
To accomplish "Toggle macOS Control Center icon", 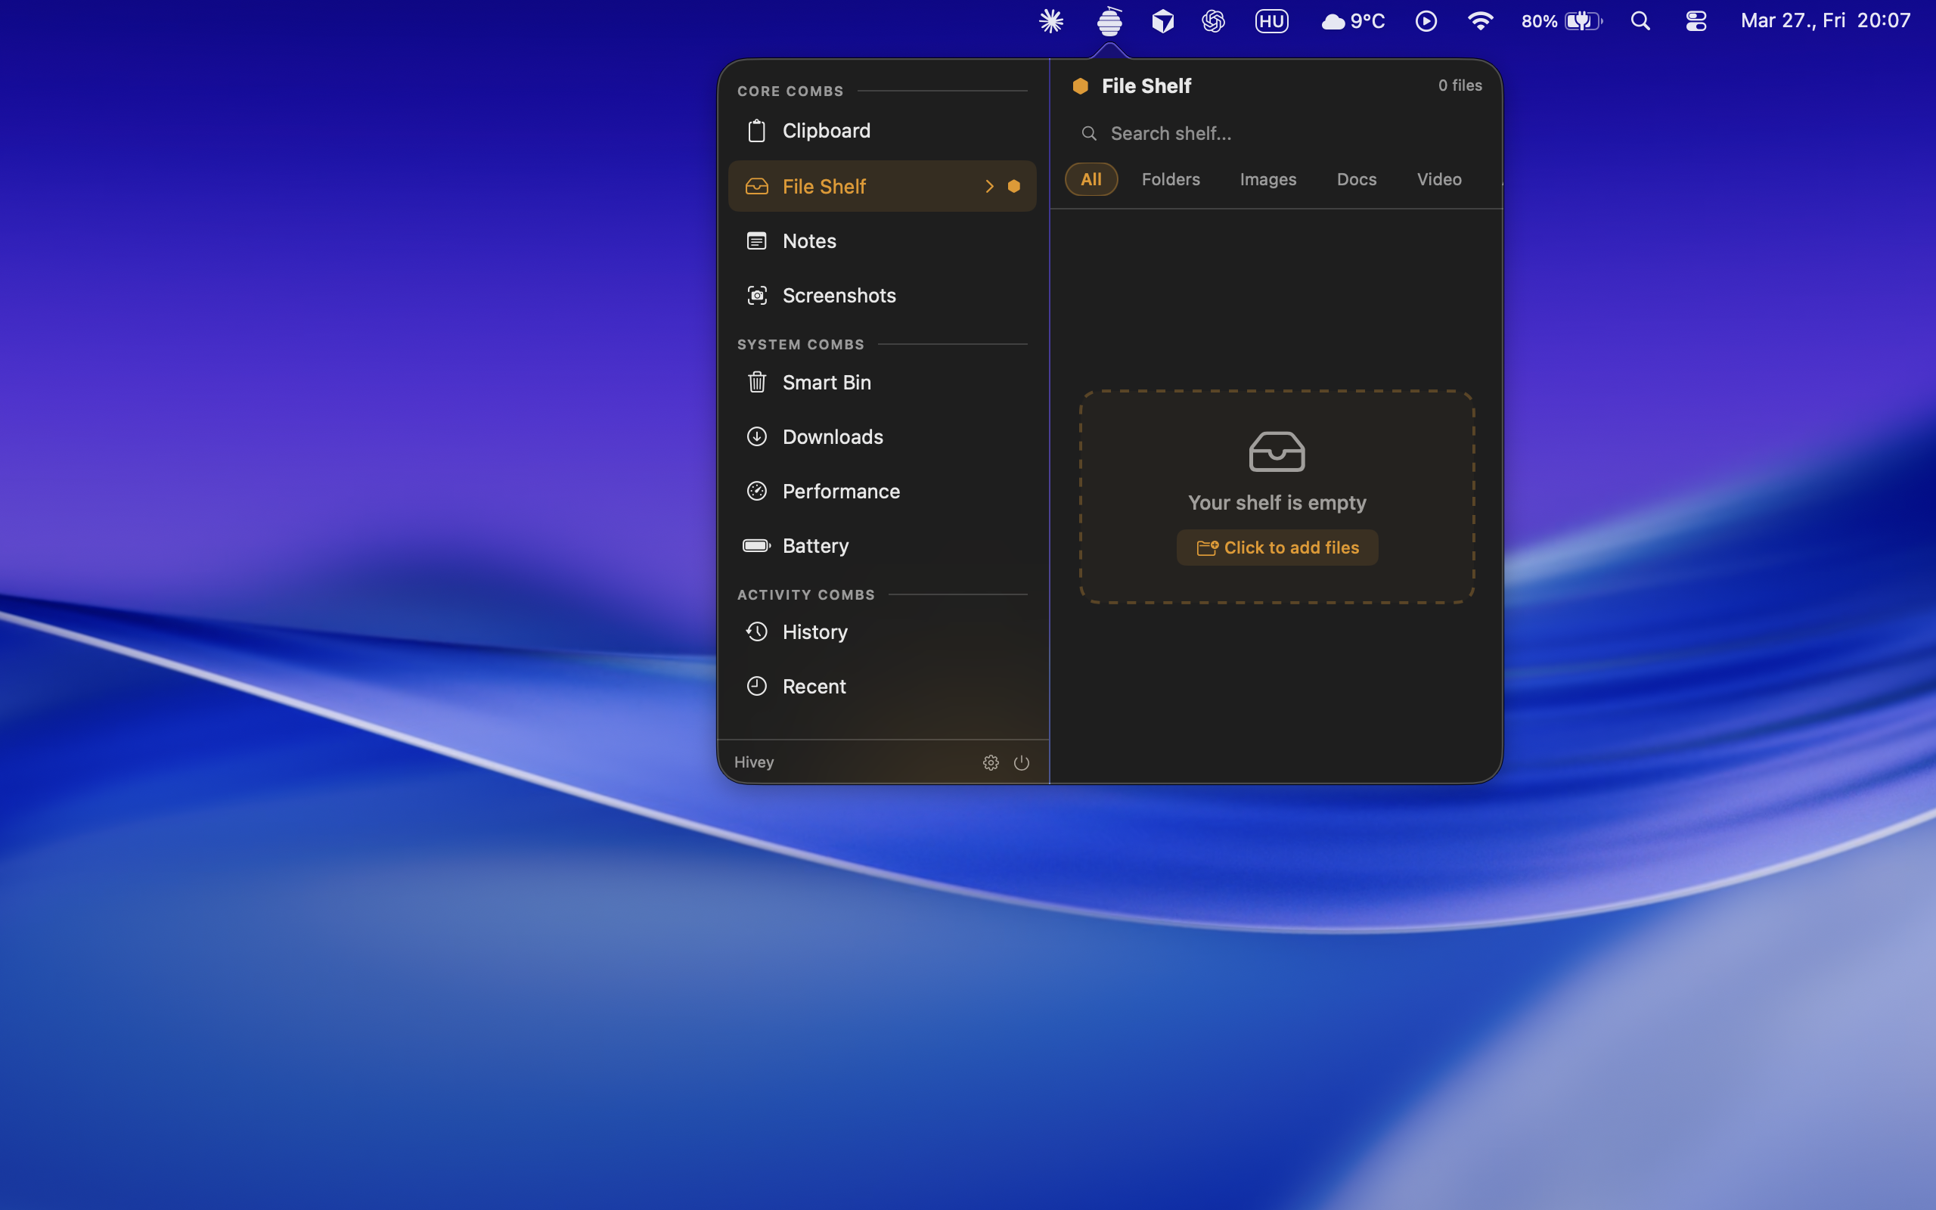I will click(1696, 22).
